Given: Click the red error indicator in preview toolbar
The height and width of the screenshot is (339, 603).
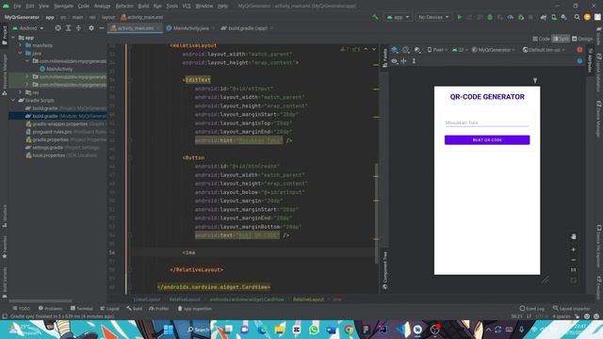Looking at the screenshot, I should pos(579,50).
